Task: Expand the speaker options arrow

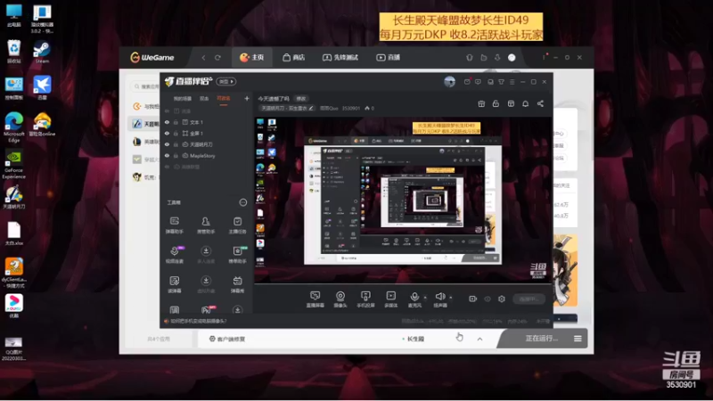Action: click(x=451, y=298)
